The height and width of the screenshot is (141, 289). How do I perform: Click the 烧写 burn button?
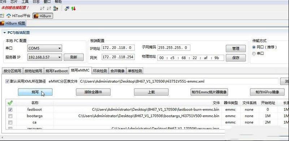(35, 92)
